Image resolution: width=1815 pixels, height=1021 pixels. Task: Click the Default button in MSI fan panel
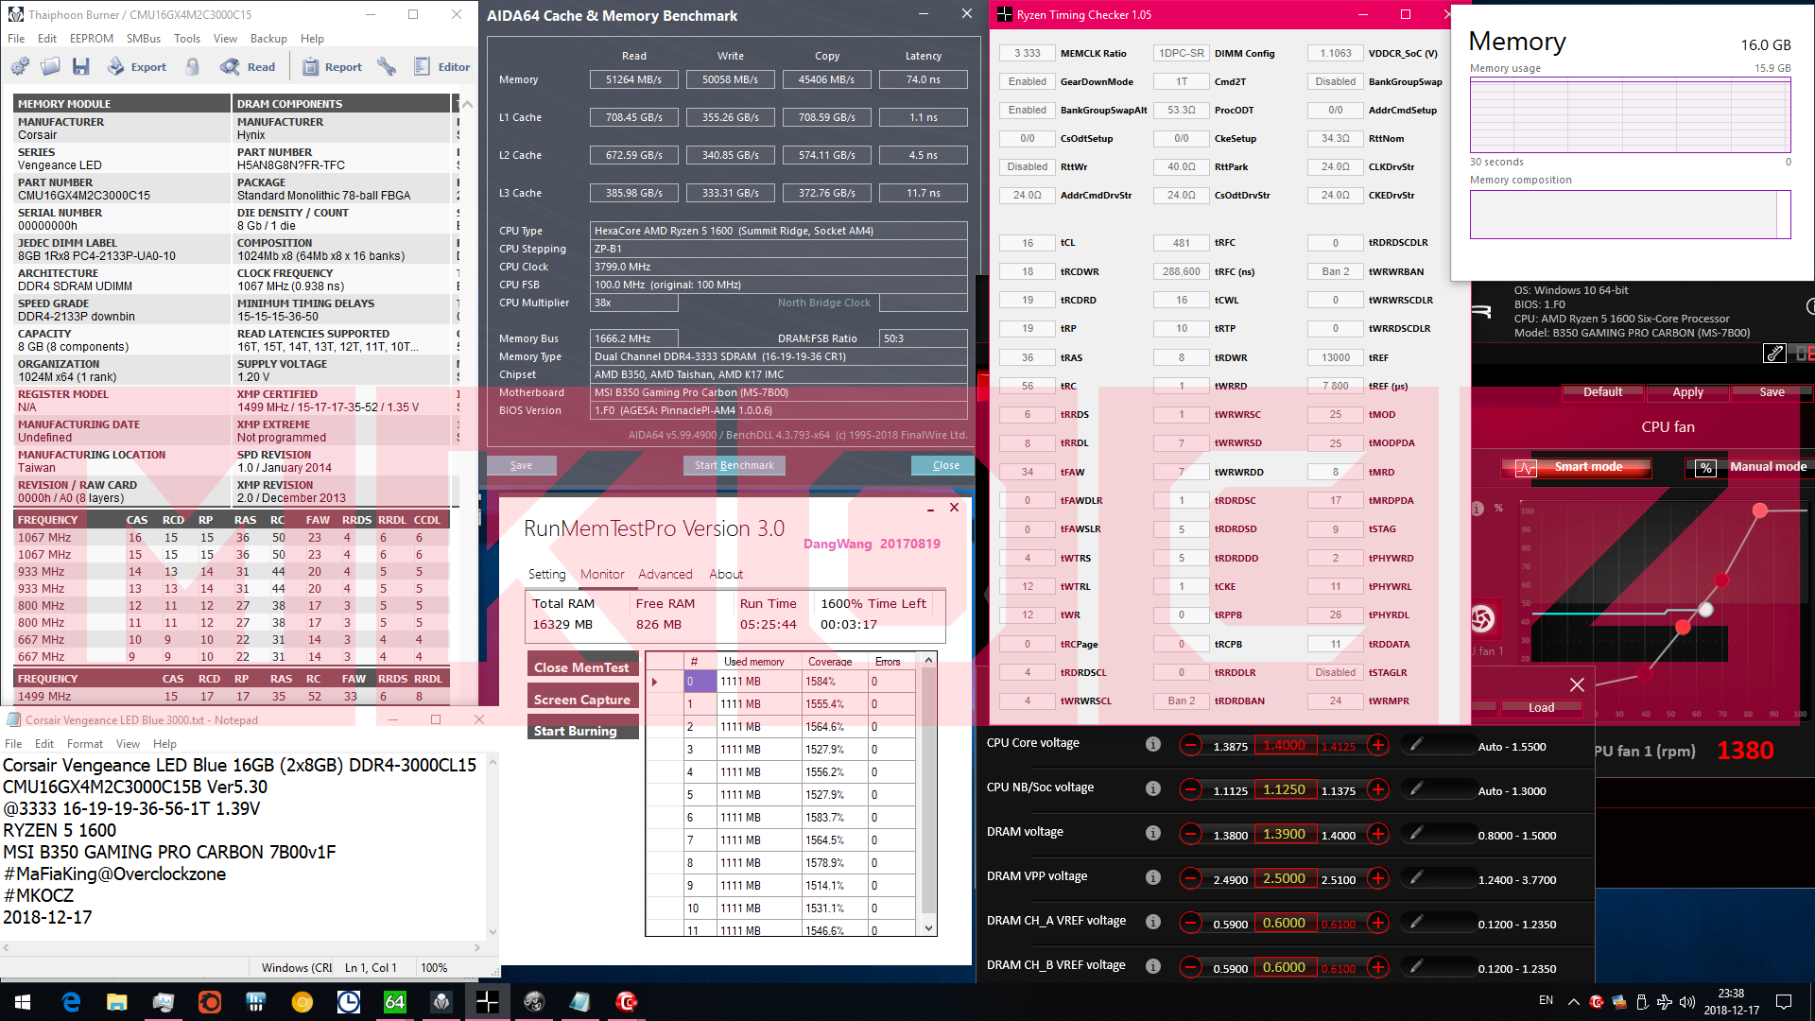tap(1602, 392)
